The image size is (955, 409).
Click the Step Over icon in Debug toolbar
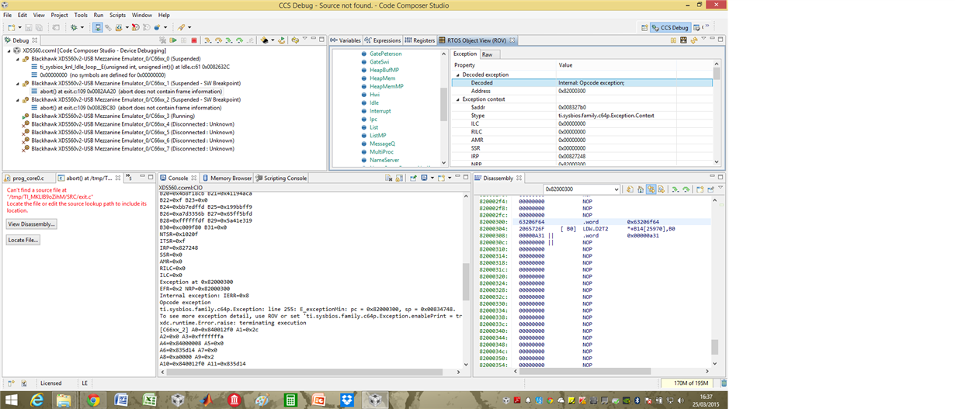[219, 40]
